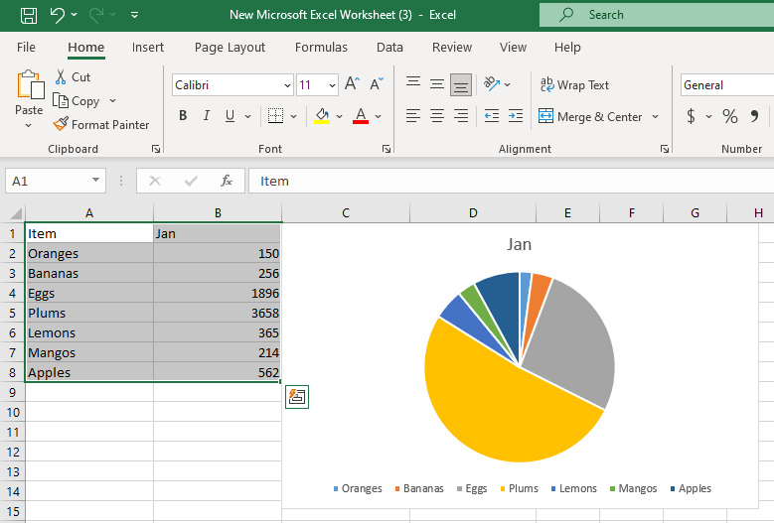The image size is (774, 523).
Task: Click the Increase Font Size icon
Action: 352,85
